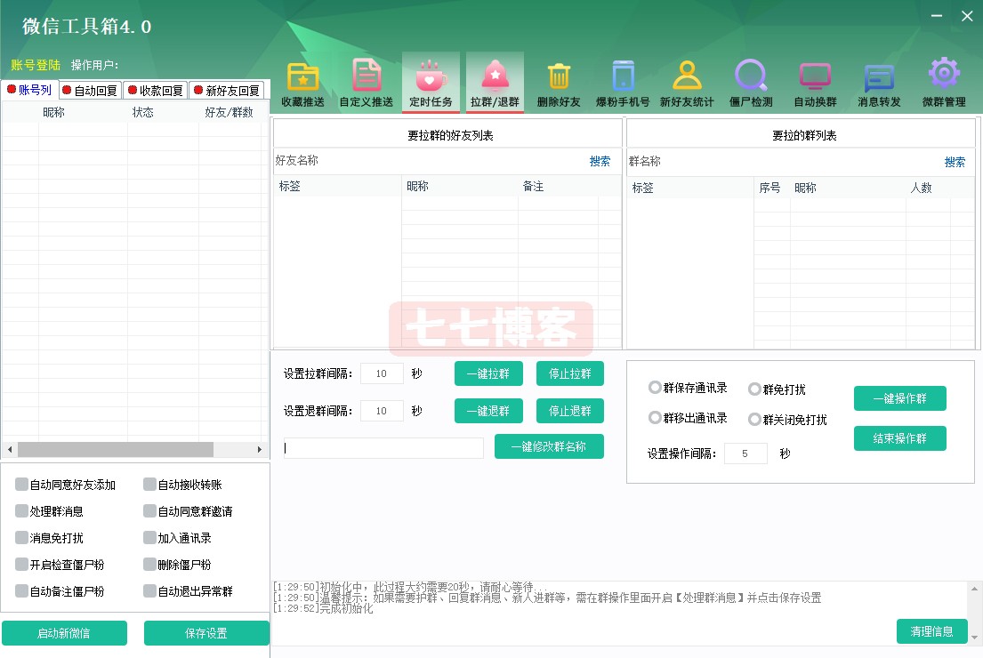Click the 状态 column header in account list
Screen dimensions: 983x658
(x=142, y=112)
